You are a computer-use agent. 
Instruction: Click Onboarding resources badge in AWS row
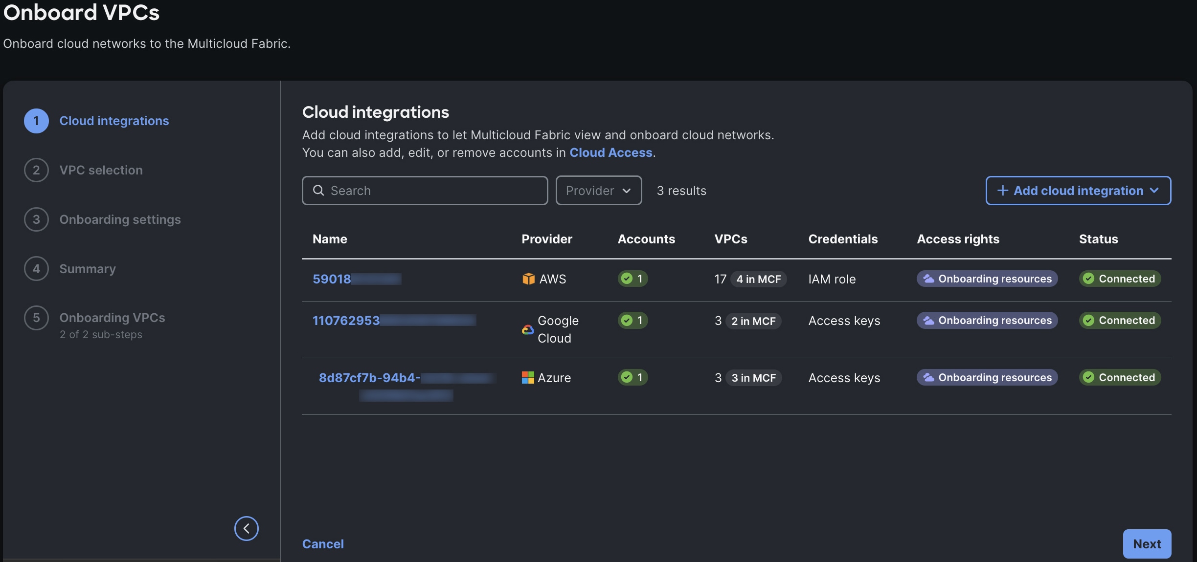click(987, 279)
